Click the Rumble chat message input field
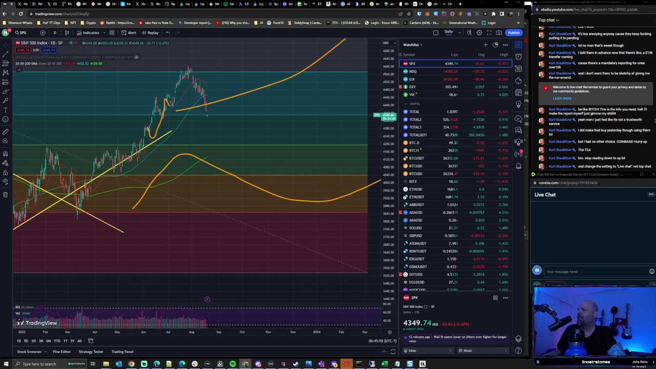 pos(594,272)
